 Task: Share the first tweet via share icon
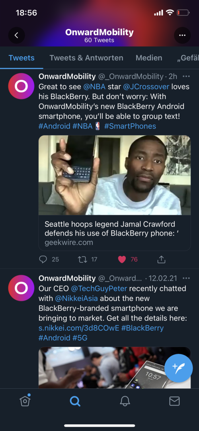click(x=162, y=259)
